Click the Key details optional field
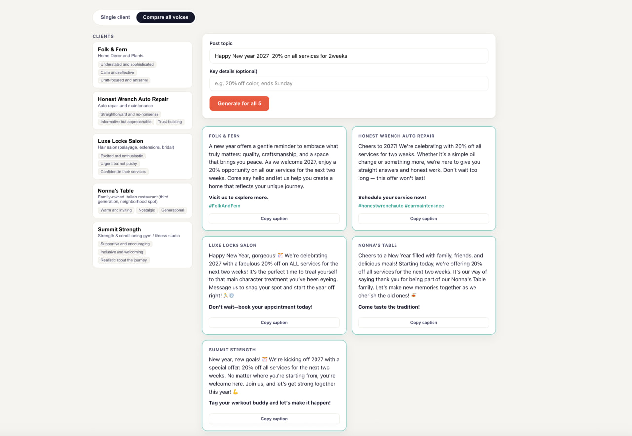The height and width of the screenshot is (436, 632). coord(349,83)
